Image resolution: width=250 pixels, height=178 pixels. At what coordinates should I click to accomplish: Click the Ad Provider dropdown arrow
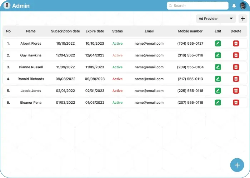tap(231, 19)
